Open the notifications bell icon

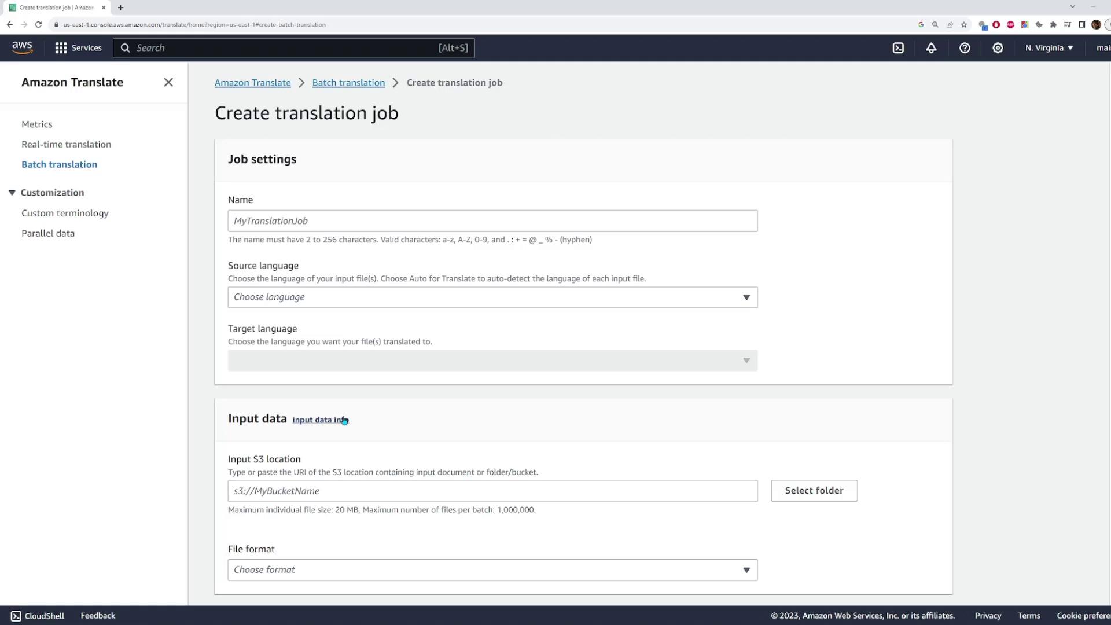931,48
